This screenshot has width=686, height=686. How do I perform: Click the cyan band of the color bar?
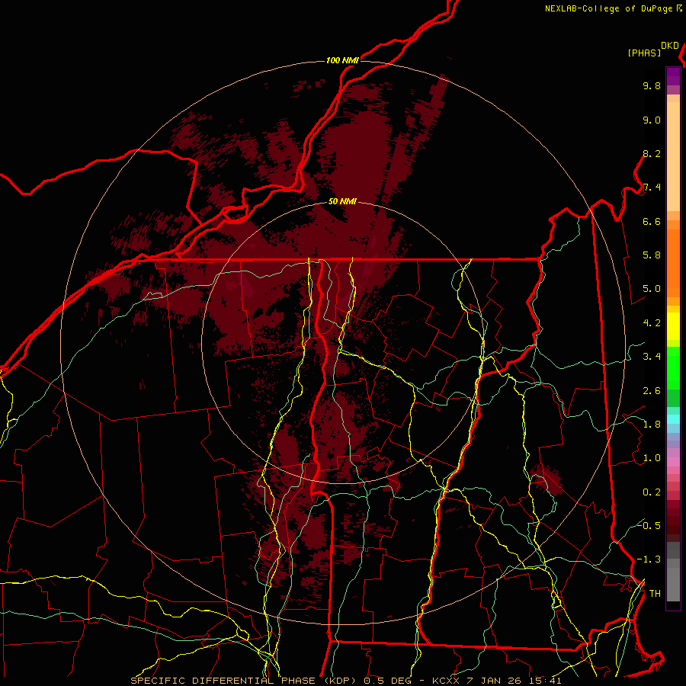coord(673,418)
